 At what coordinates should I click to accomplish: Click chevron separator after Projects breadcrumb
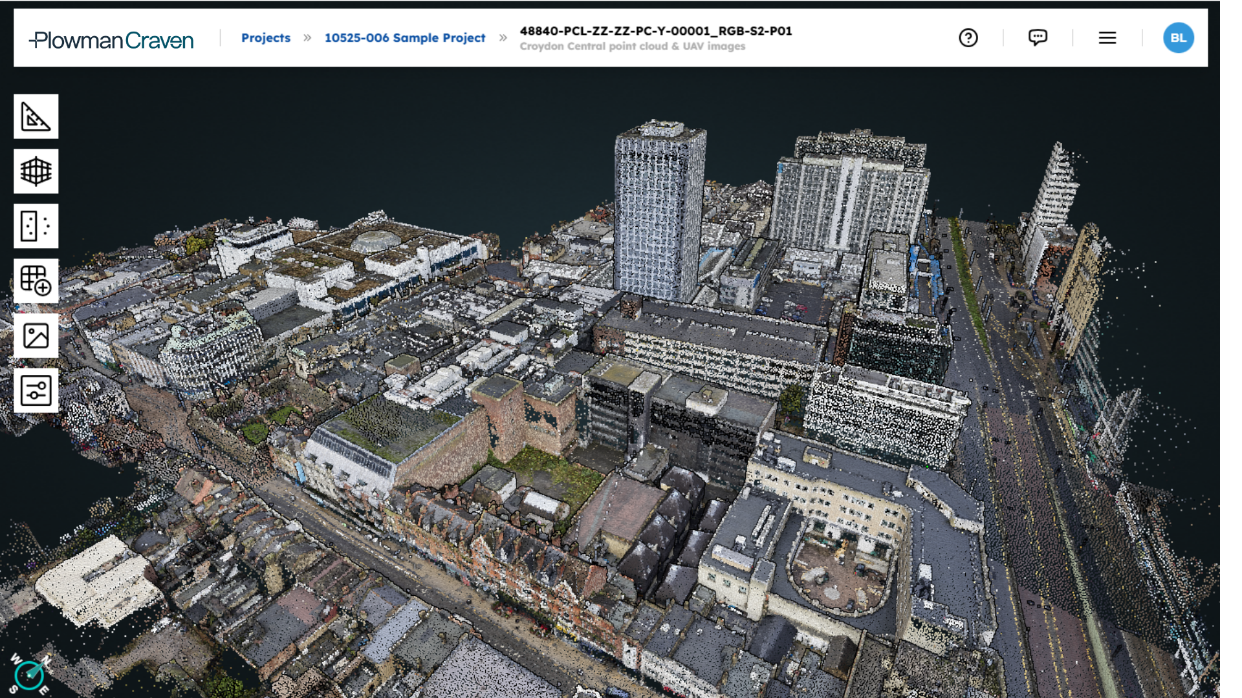[307, 37]
